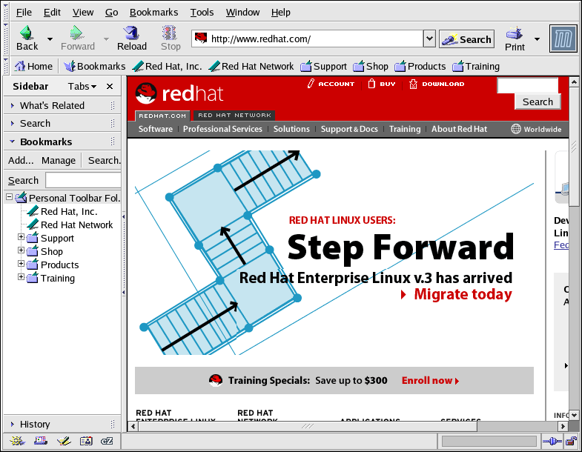This screenshot has width=582, height=452.
Task: Click the Back navigation arrow icon
Action: point(27,33)
